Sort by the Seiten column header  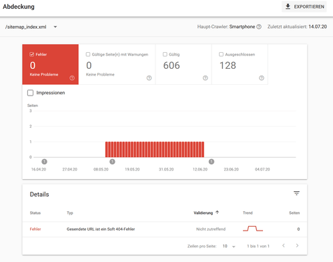[294, 213]
